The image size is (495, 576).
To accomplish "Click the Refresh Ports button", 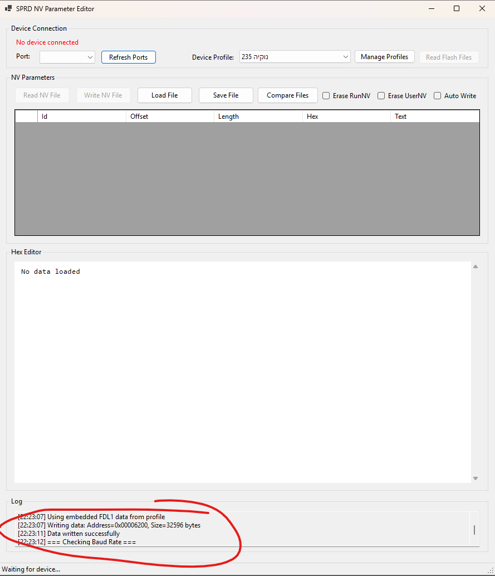I will [x=128, y=57].
